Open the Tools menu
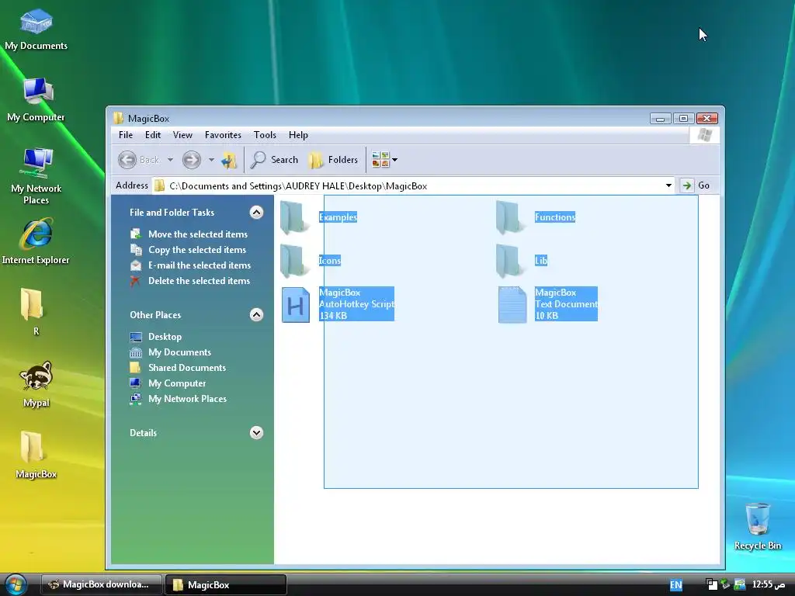795x596 pixels. tap(265, 135)
